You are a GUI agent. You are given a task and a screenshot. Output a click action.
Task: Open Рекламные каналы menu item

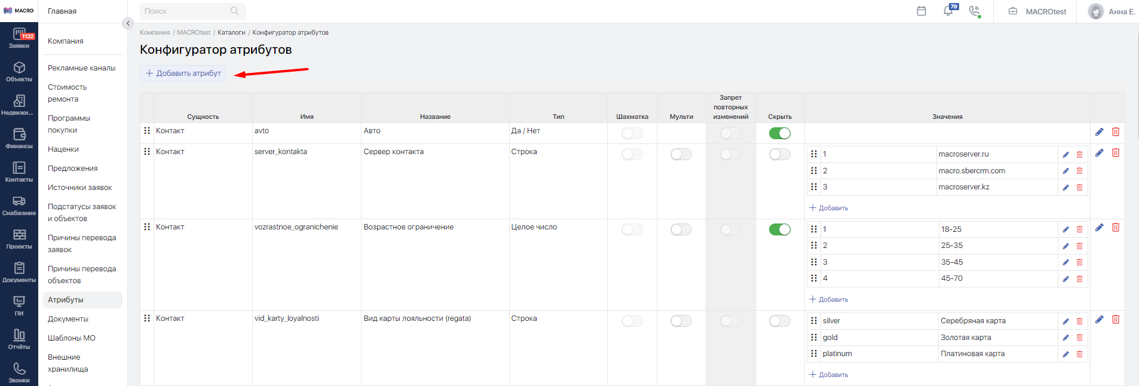81,68
